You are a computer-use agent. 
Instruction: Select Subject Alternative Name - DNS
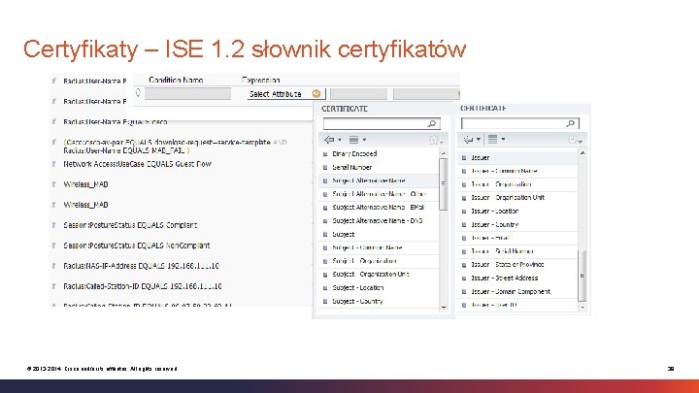pyautogui.click(x=379, y=220)
